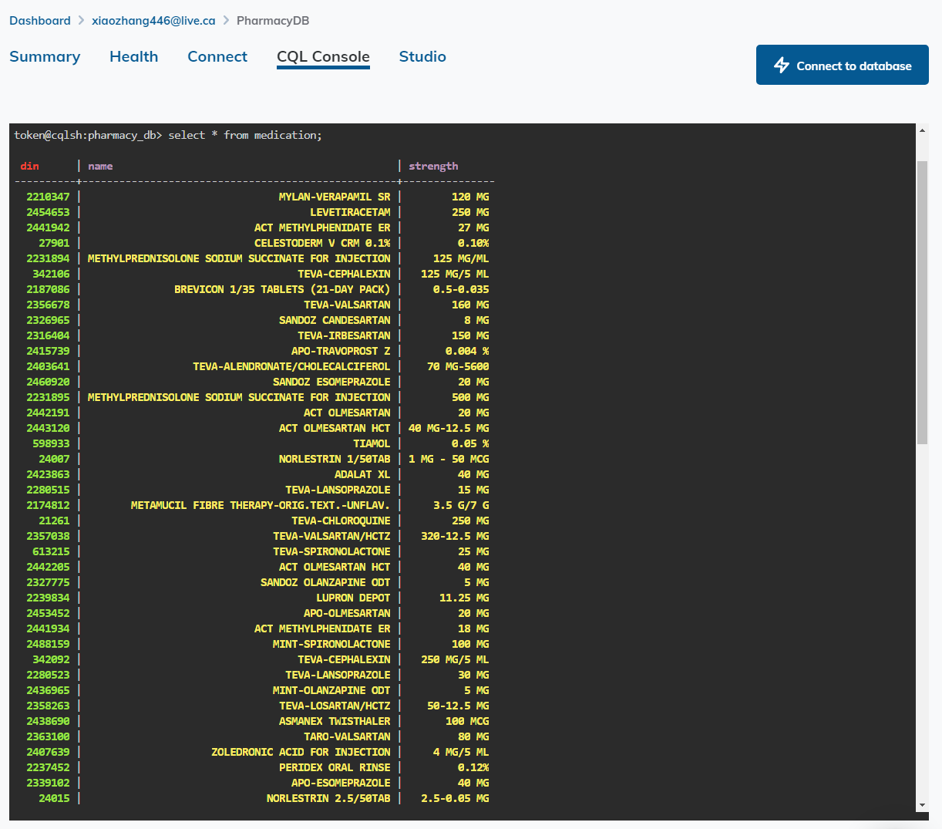
Task: Open the Connect tab
Action: tap(217, 56)
